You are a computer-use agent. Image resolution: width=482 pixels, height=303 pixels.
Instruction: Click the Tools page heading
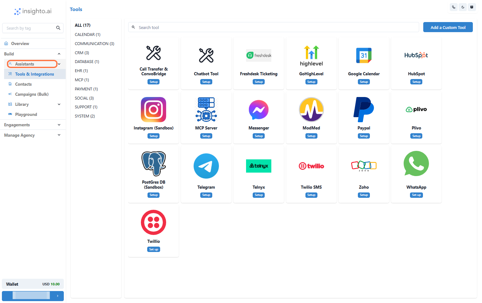pyautogui.click(x=76, y=9)
